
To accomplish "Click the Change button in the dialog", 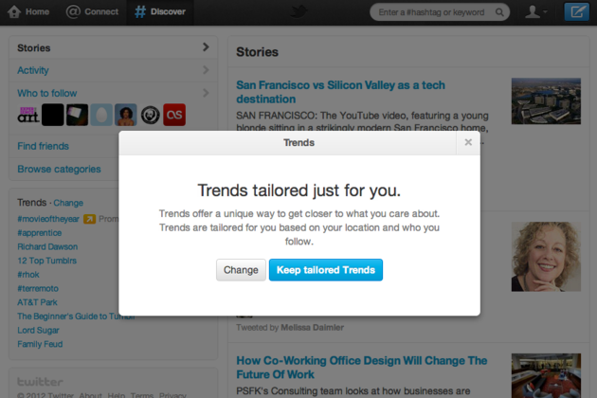I will coord(241,270).
